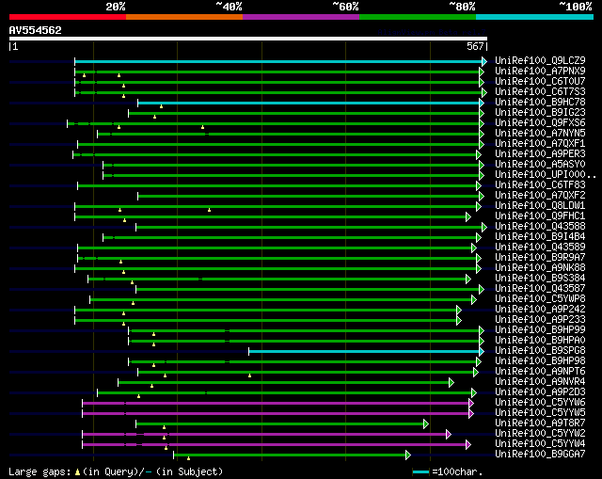Click the truncated UniRef100_UPI000.. label
The image size is (602, 479).
[546, 175]
